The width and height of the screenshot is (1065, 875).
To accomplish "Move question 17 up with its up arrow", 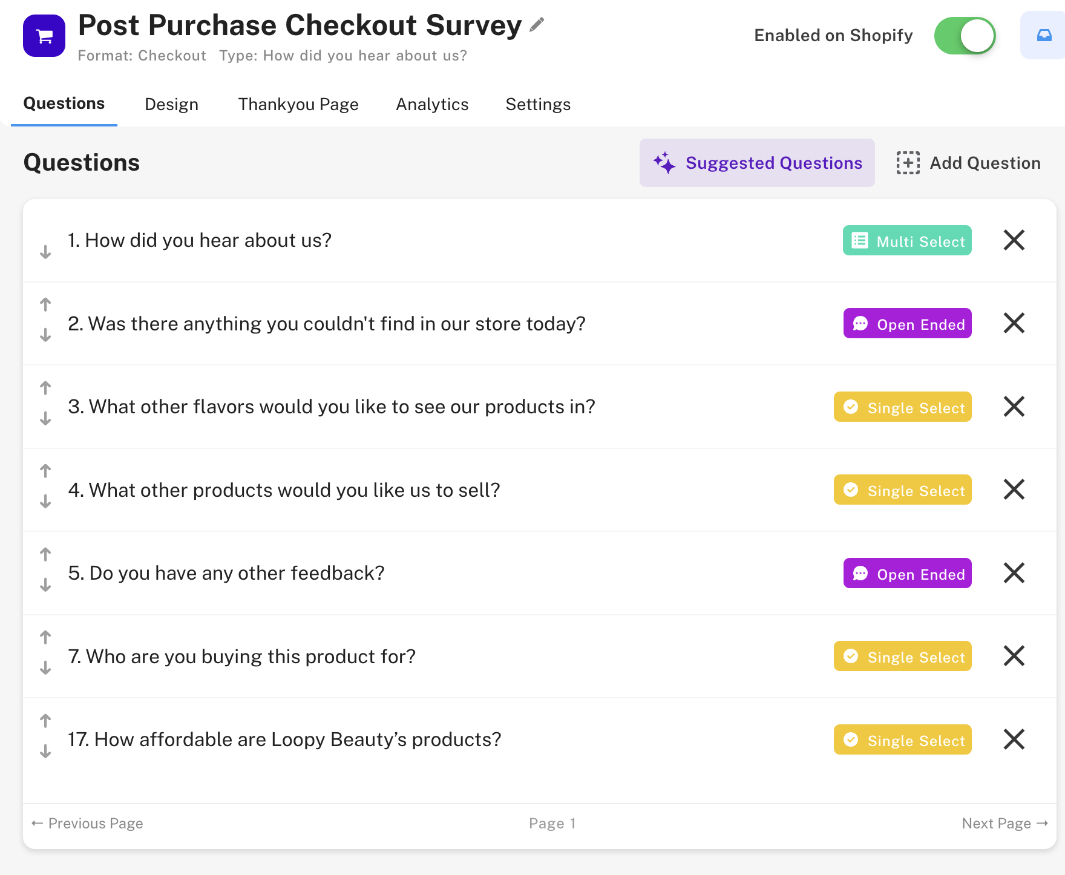I will 45,721.
